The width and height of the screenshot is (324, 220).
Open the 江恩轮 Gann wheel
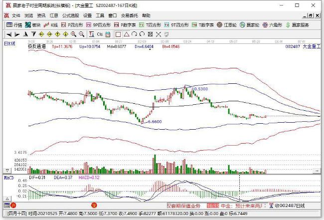(227, 25)
